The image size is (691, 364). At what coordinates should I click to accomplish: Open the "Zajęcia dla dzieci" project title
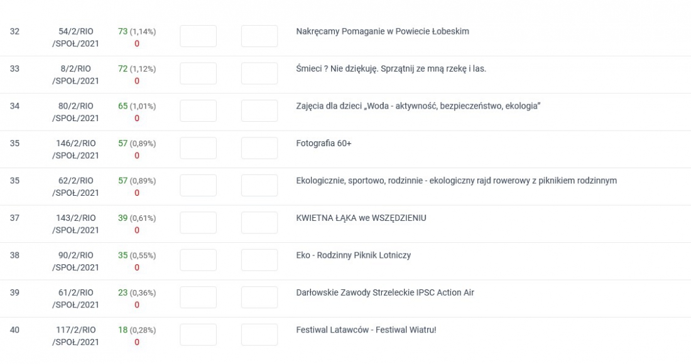[418, 106]
